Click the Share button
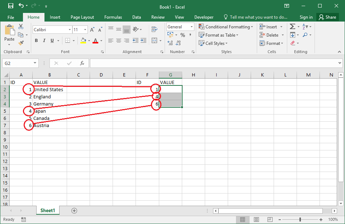Viewport: 345px width, 224px height. point(327,17)
